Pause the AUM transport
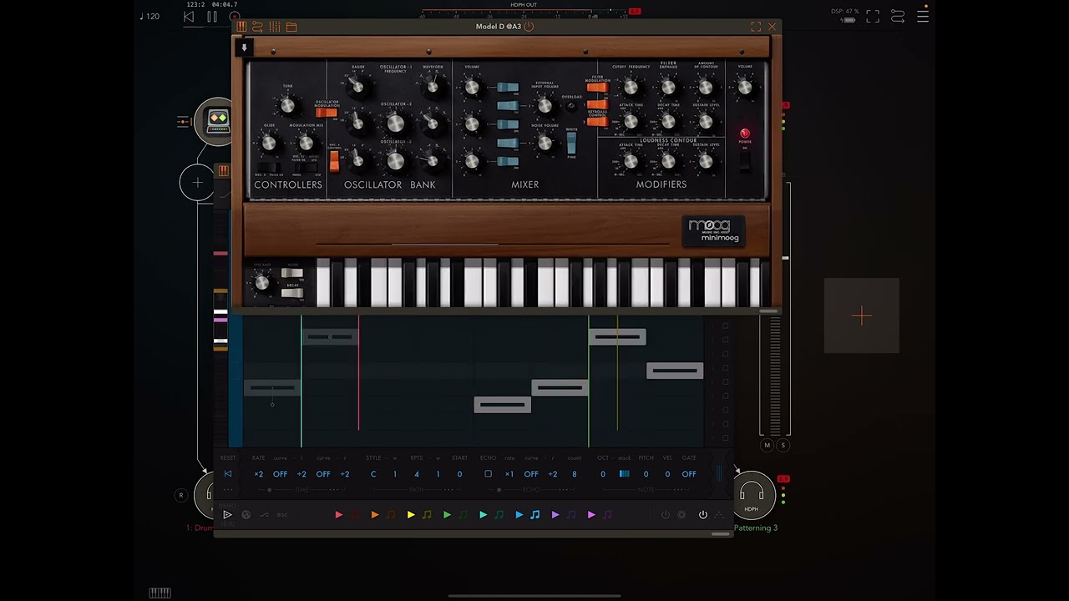Screen dimensions: 1069x601 (212, 17)
